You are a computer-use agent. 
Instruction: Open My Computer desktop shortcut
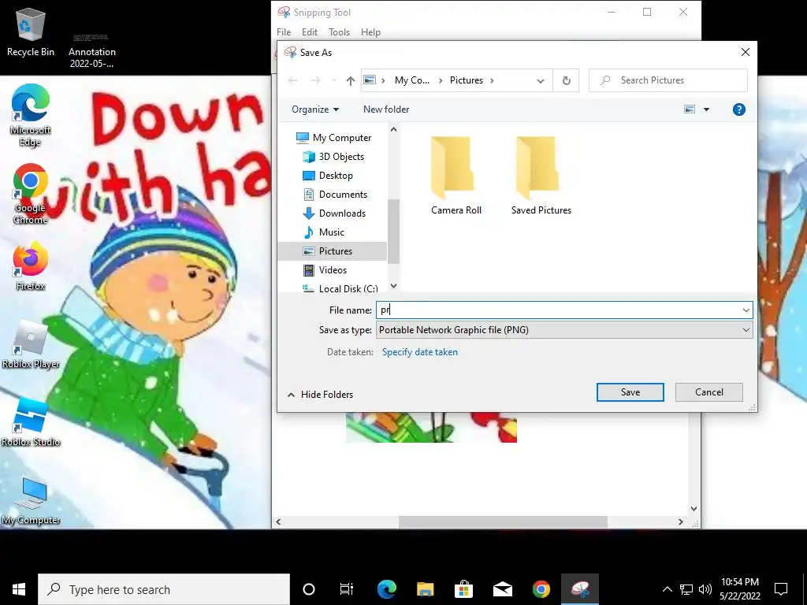[31, 500]
